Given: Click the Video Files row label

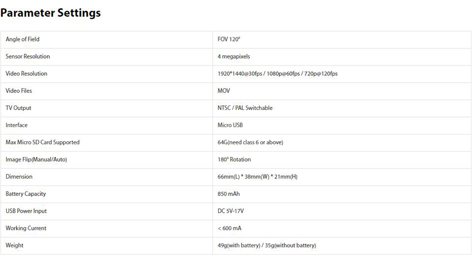Looking at the screenshot, I should 19,91.
